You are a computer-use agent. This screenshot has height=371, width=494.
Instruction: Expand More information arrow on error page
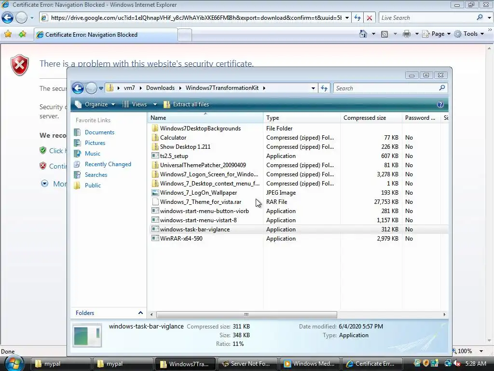click(x=45, y=184)
